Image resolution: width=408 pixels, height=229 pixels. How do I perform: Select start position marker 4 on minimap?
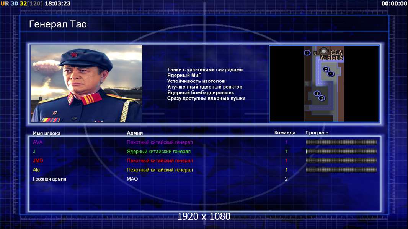317,94
